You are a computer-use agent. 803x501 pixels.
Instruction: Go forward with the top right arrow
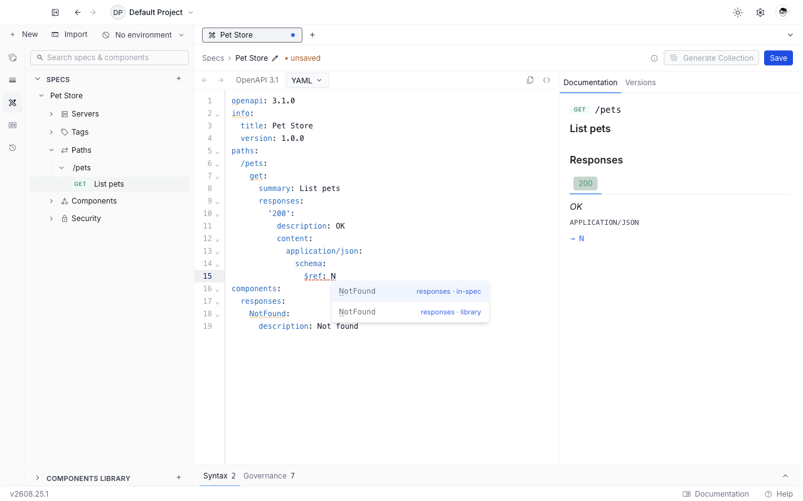coord(93,13)
